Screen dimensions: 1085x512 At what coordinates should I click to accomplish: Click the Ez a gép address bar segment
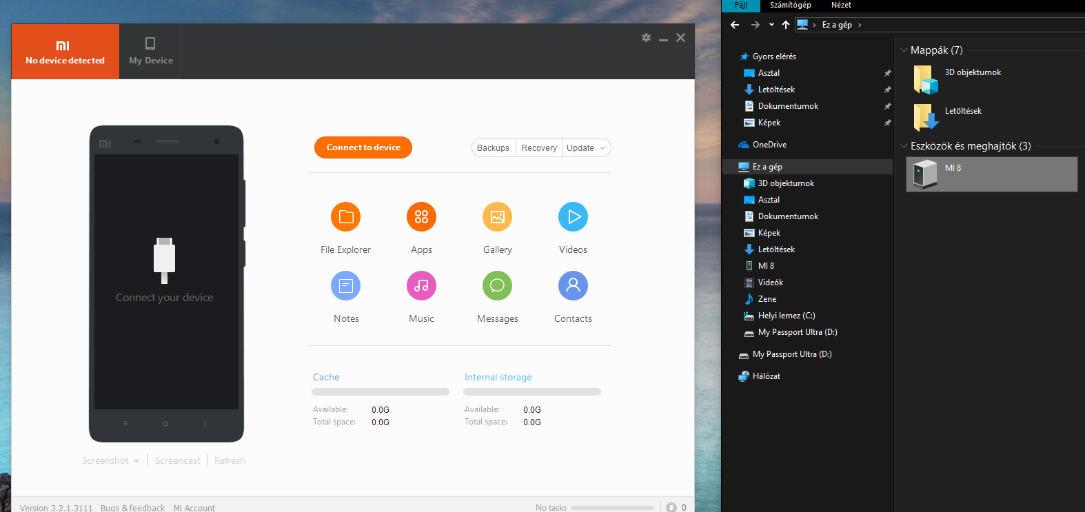(x=837, y=25)
